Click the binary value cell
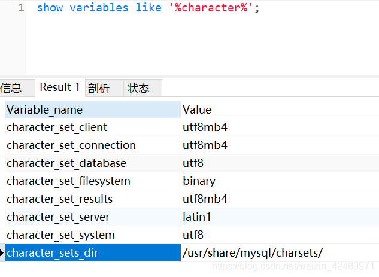This screenshot has height=277, width=379. pos(280,181)
